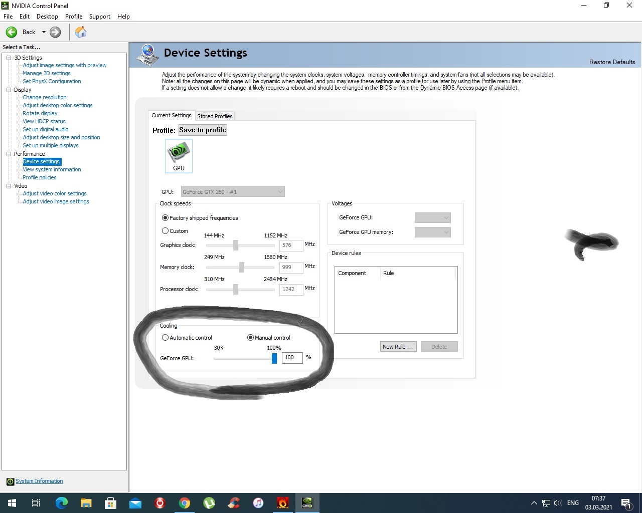Open View system information task
The image size is (642, 513).
point(52,169)
